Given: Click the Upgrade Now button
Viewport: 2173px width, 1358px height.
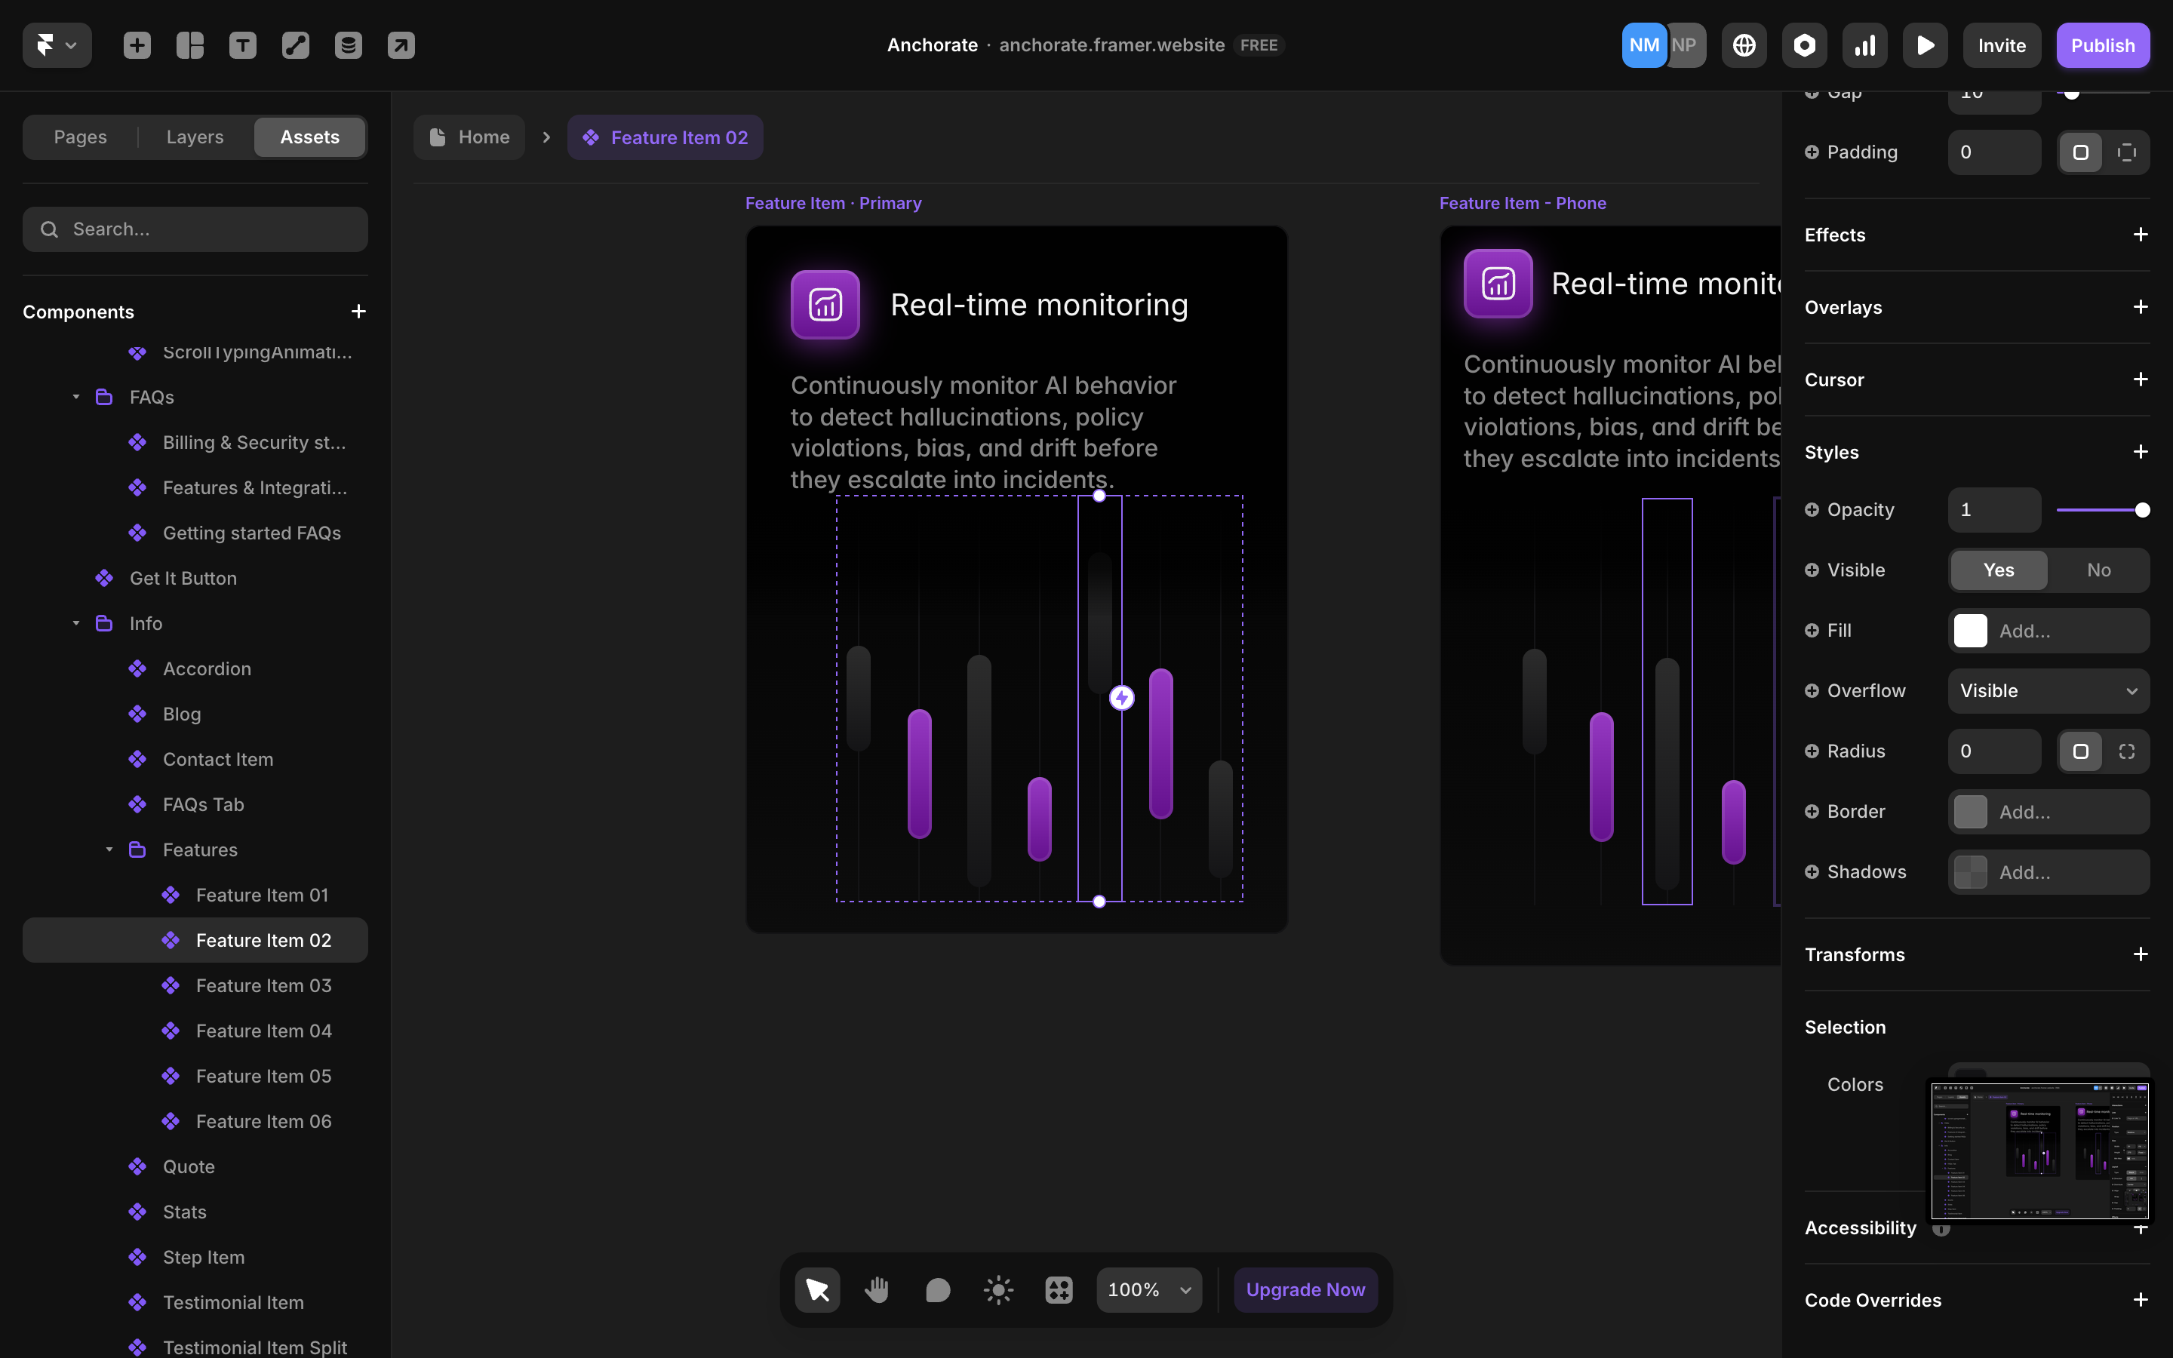Looking at the screenshot, I should (1305, 1290).
